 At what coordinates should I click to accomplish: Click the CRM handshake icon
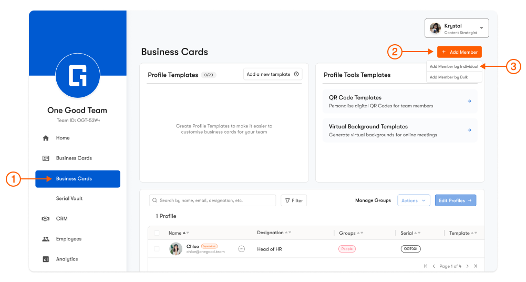tap(46, 219)
